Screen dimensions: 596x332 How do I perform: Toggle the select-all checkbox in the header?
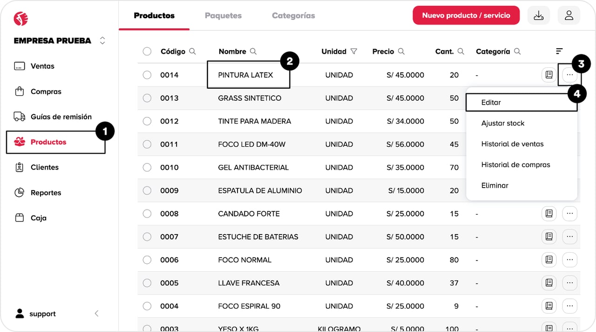pos(147,52)
